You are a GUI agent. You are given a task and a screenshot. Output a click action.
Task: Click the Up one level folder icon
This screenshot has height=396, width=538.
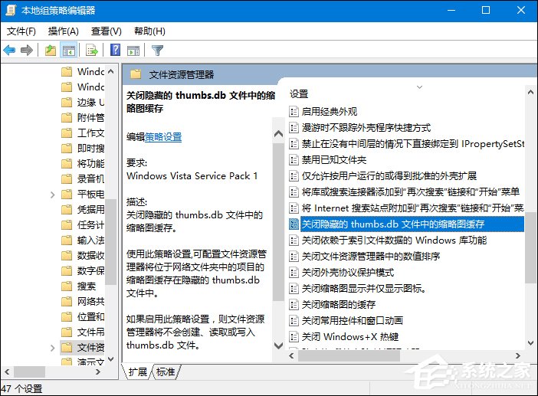pos(51,51)
